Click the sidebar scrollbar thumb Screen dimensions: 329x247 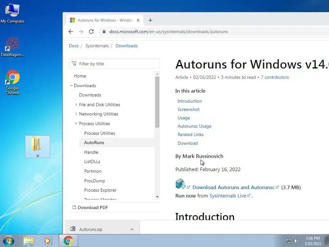[157, 102]
